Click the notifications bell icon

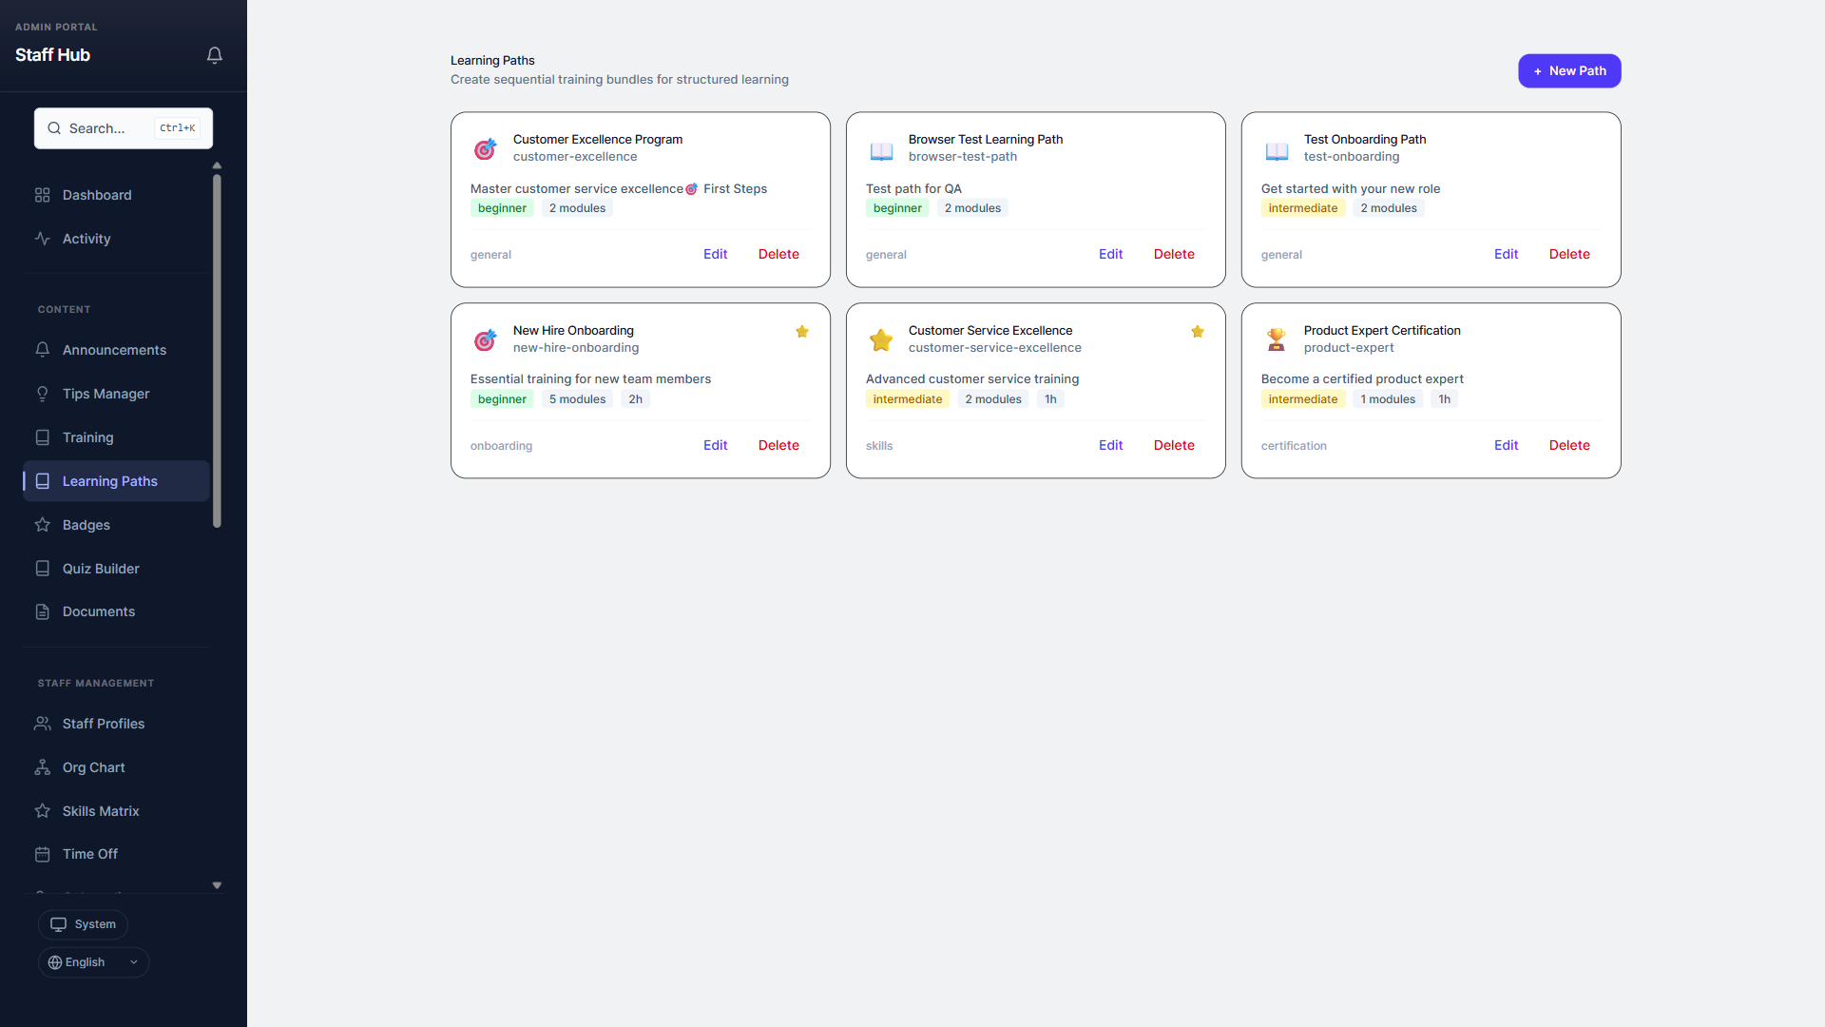pos(215,55)
